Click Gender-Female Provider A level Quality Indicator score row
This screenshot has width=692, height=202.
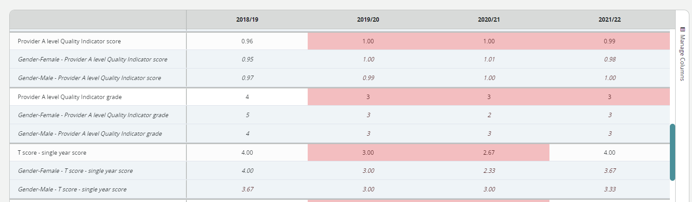click(x=340, y=59)
